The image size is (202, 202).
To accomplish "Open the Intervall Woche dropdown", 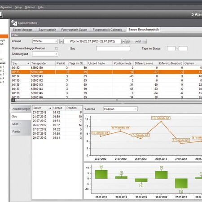I will point(45,41).
